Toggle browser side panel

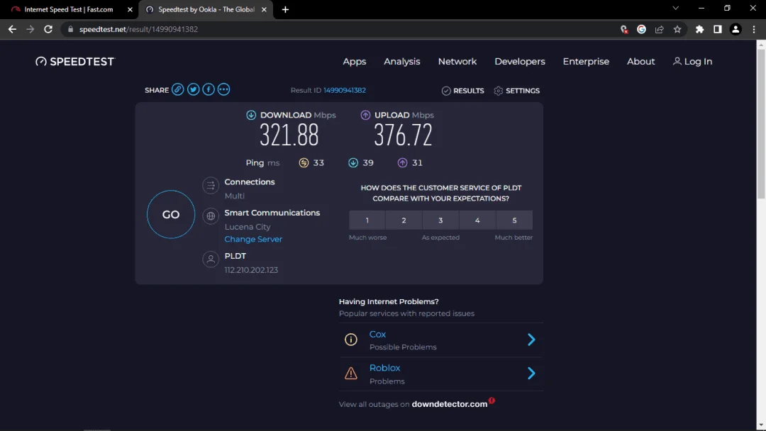click(718, 29)
